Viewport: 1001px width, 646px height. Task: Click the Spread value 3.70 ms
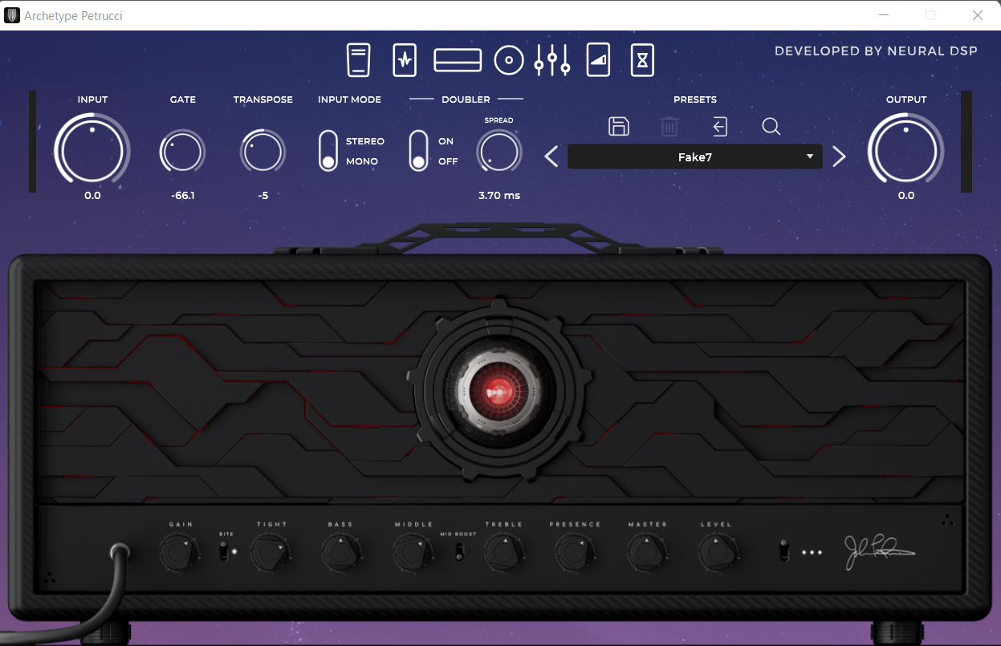point(499,196)
